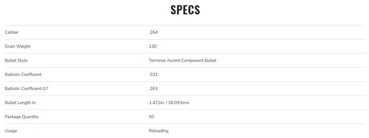Select the .263 G7 coefficient value
This screenshot has width=369, height=138.
tap(153, 88)
